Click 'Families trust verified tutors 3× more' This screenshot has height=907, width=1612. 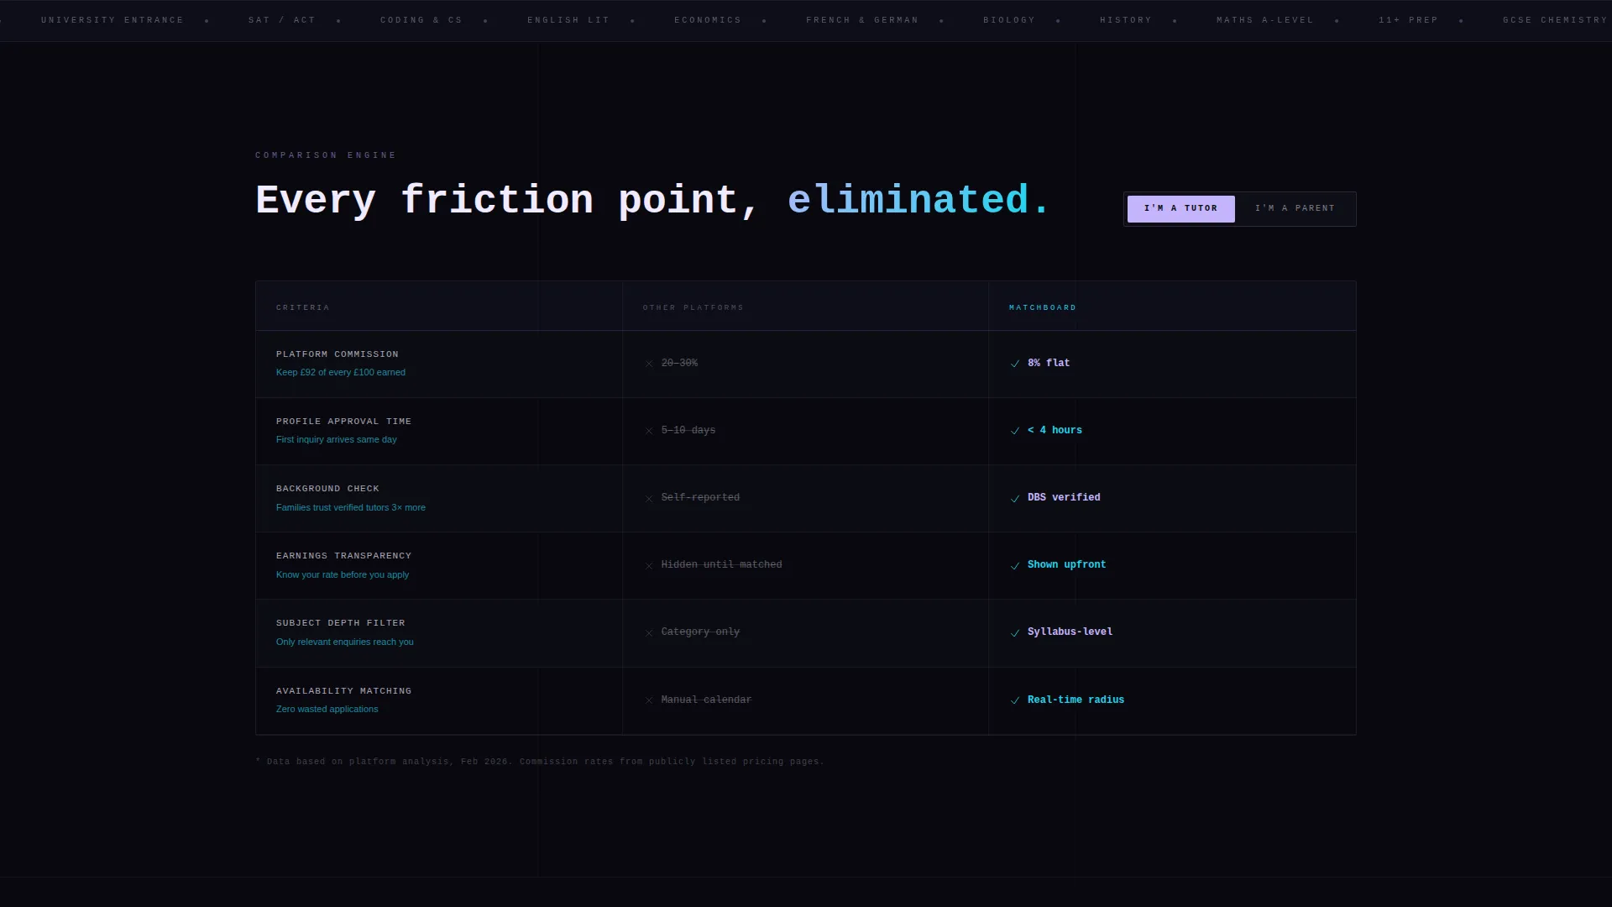click(351, 508)
